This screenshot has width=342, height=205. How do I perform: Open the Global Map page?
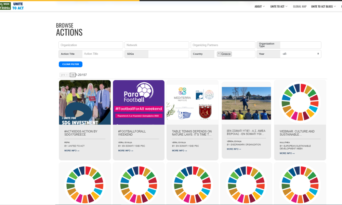pyautogui.click(x=300, y=6)
